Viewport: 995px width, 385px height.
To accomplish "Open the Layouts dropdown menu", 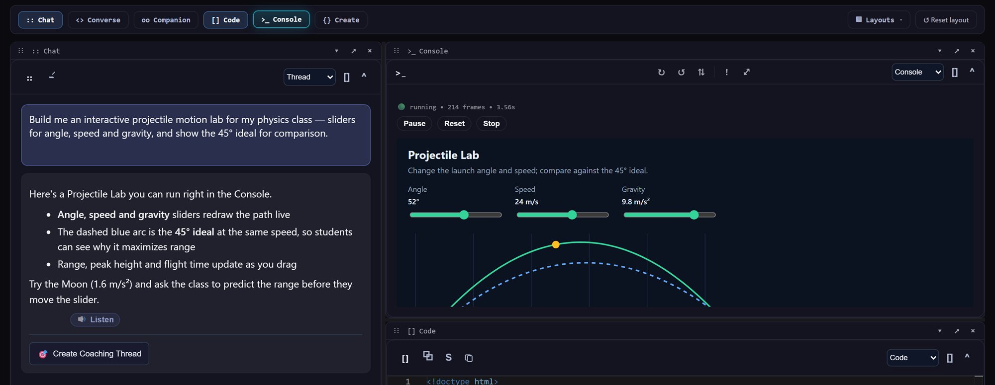I will point(879,20).
